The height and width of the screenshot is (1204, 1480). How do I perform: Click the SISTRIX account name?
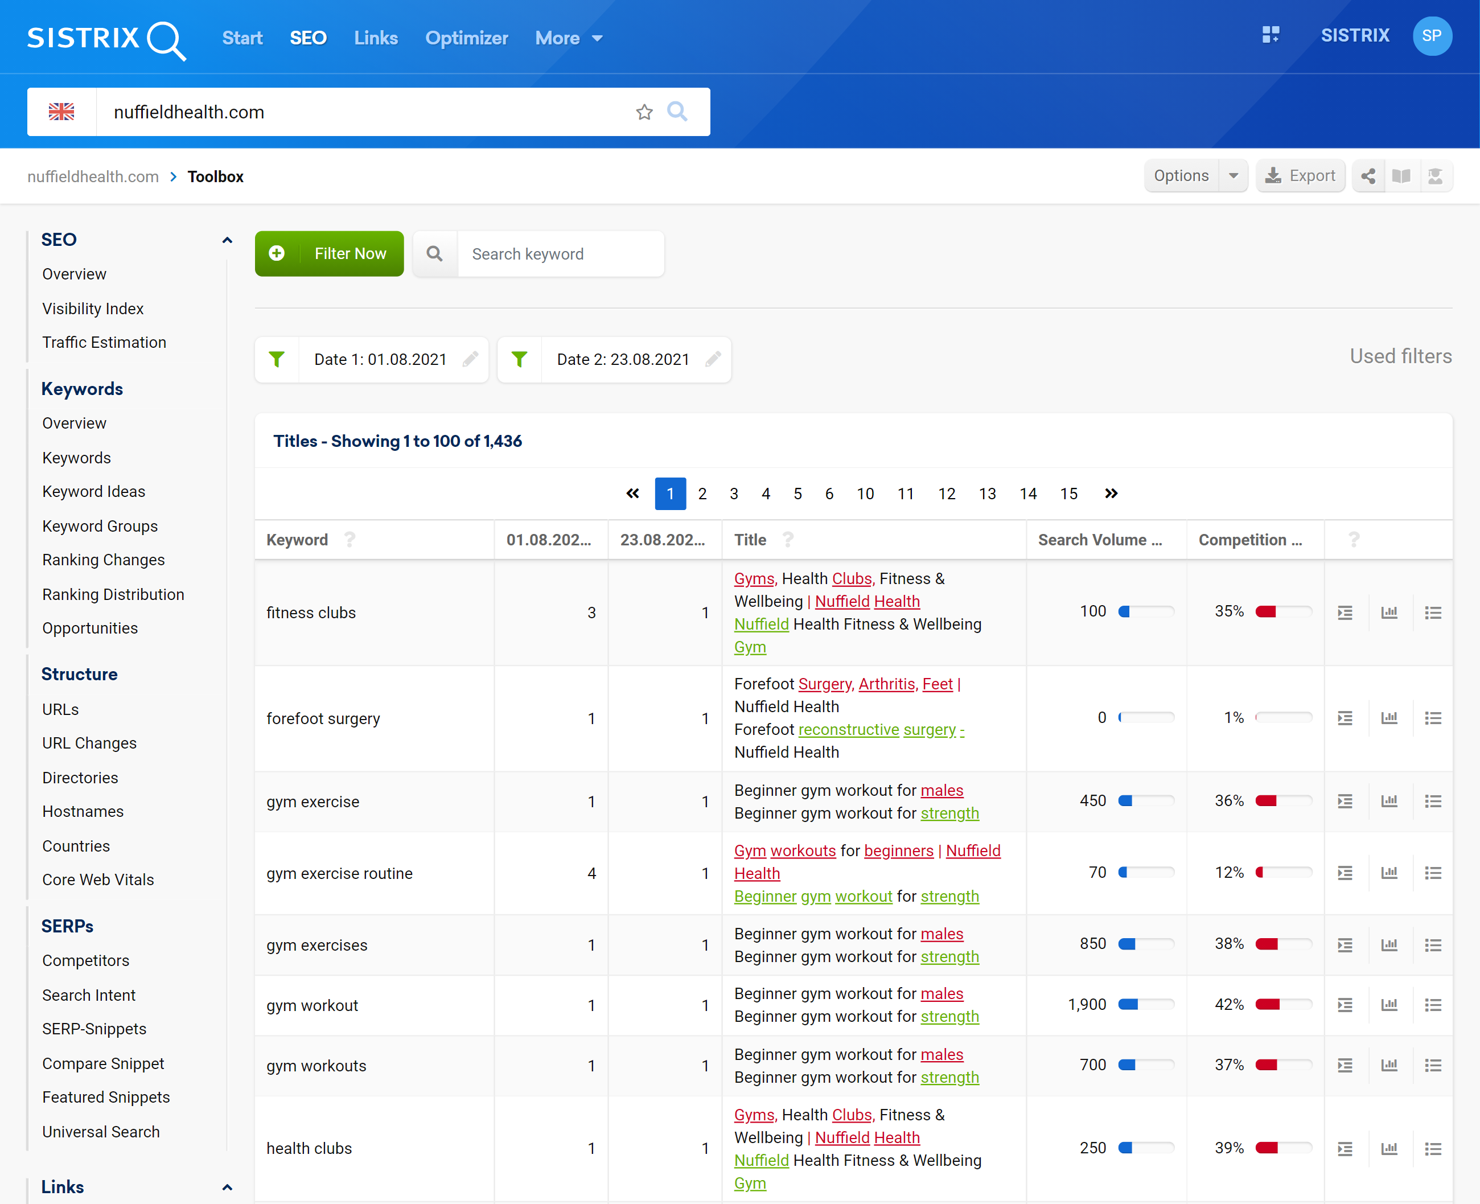pyautogui.click(x=1355, y=35)
